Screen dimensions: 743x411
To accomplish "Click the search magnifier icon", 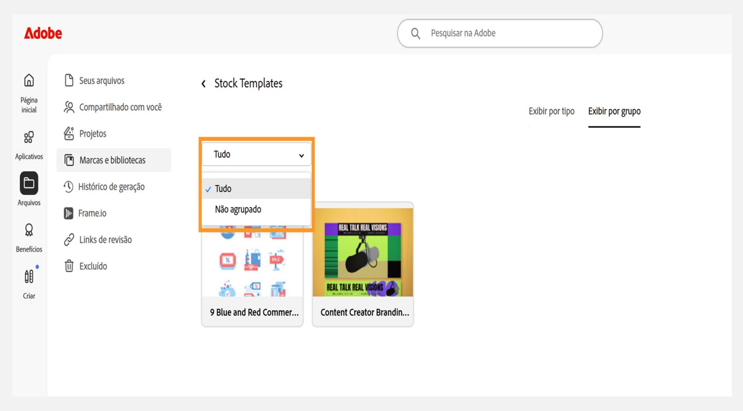I will [416, 34].
